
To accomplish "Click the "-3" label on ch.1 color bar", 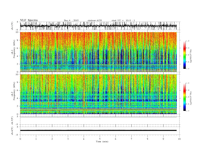I will tap(188, 41).
